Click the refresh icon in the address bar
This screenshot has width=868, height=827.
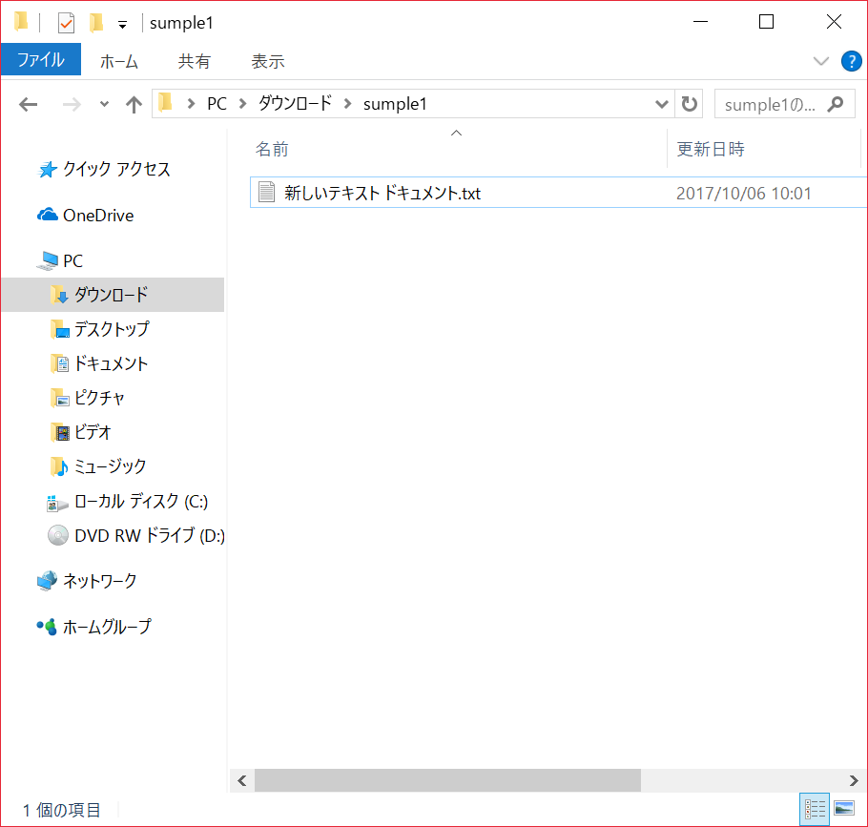click(689, 104)
